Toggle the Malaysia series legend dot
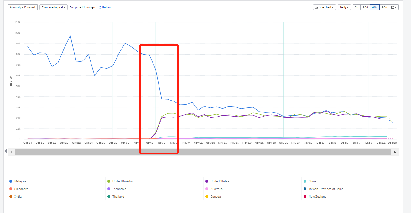 11,181
